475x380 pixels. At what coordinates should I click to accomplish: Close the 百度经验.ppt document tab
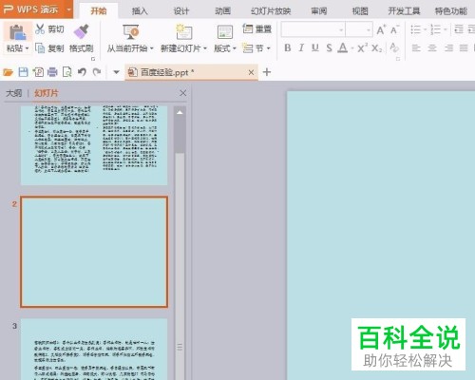(251, 72)
